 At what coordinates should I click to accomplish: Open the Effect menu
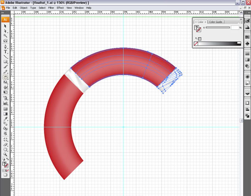[x=60, y=8]
